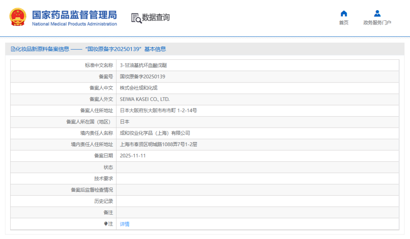Image resolution: width=410 pixels, height=239 pixels.
Task: Click the document icon beside 化妆品新原料备案信息 title
Action: click(x=13, y=49)
